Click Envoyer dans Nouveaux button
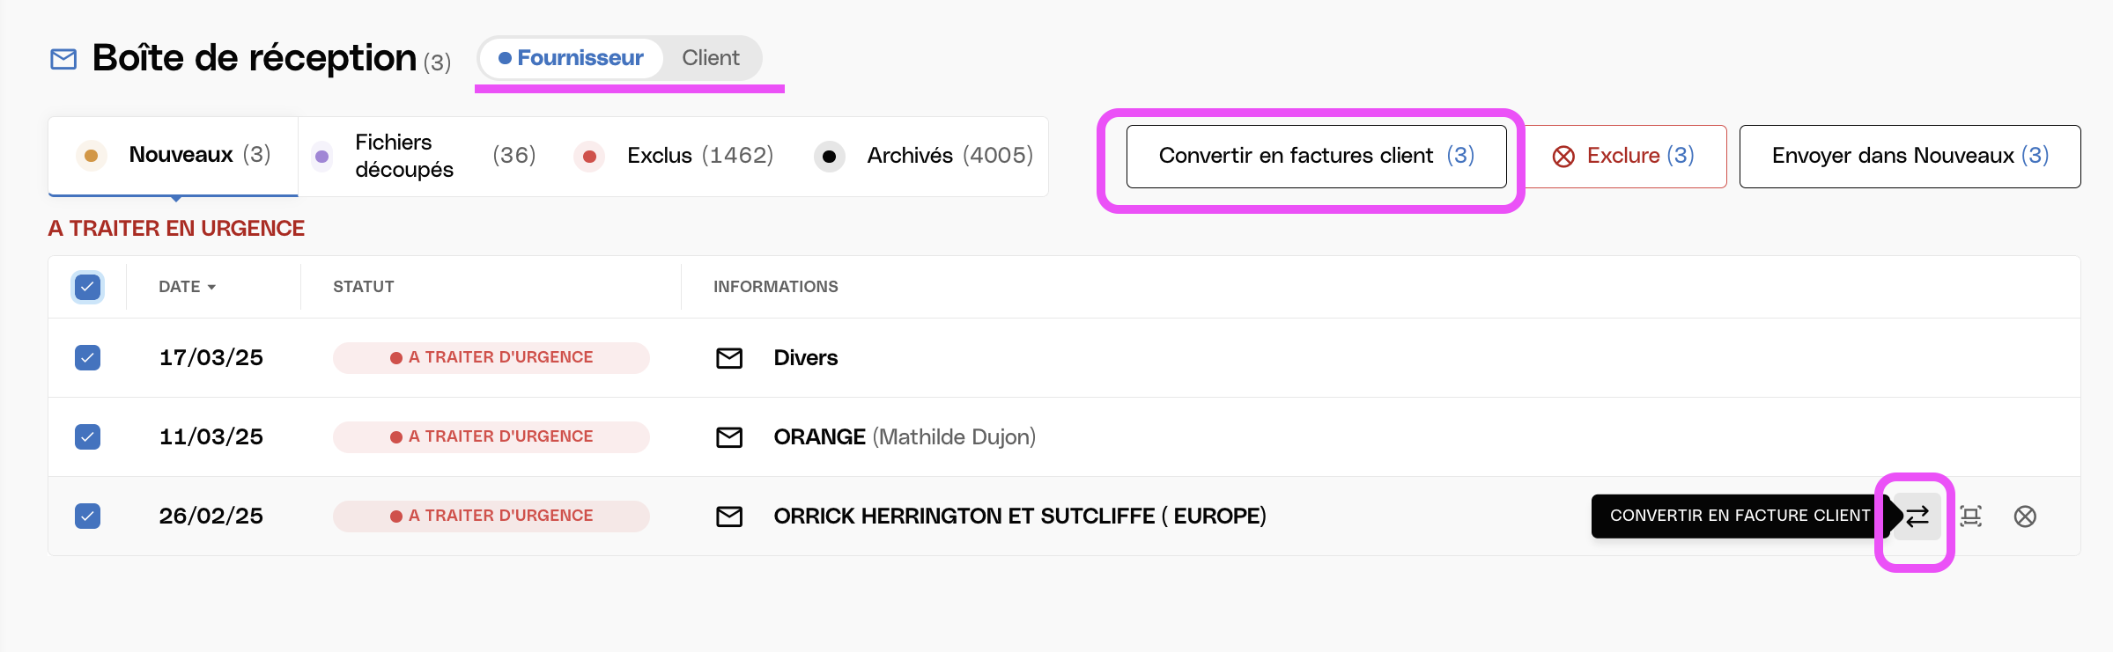This screenshot has width=2113, height=652. (1910, 157)
